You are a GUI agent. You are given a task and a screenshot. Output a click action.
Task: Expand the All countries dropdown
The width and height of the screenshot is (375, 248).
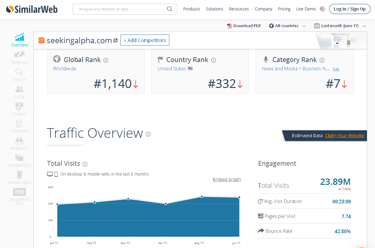pos(287,26)
